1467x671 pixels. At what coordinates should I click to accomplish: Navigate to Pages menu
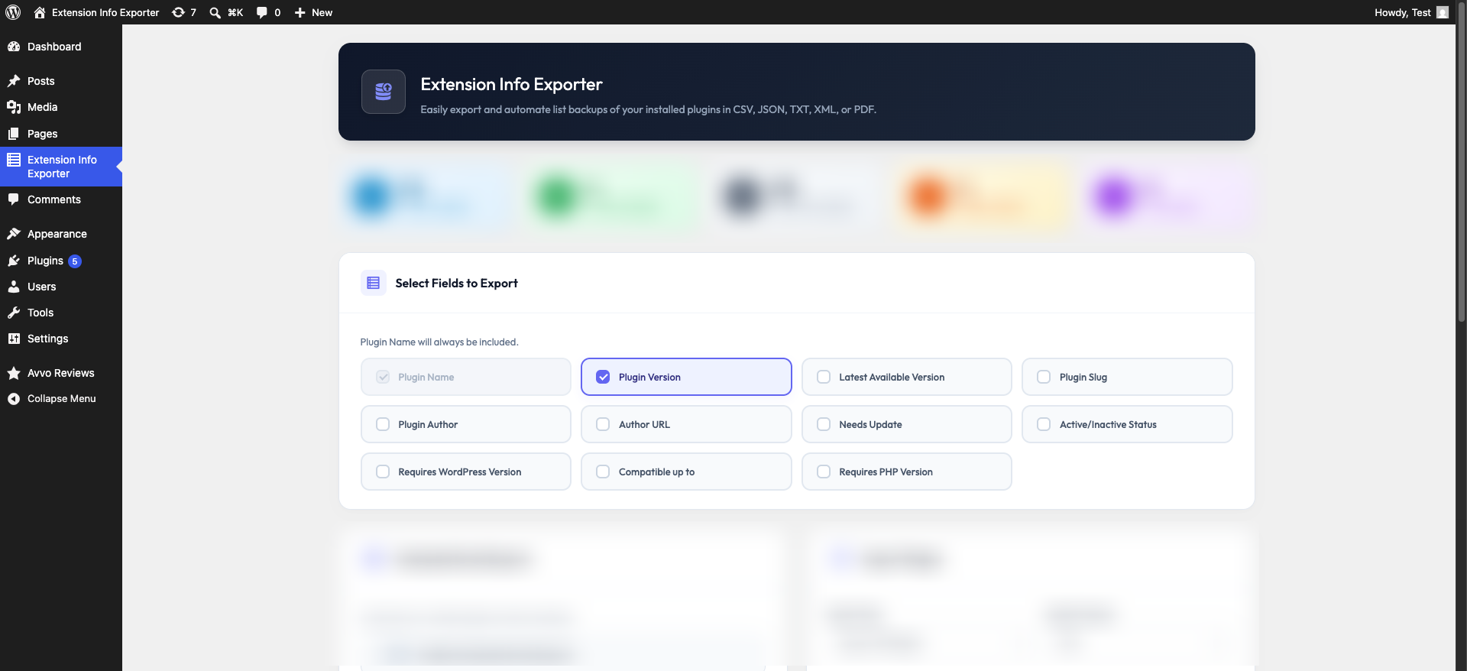43,134
